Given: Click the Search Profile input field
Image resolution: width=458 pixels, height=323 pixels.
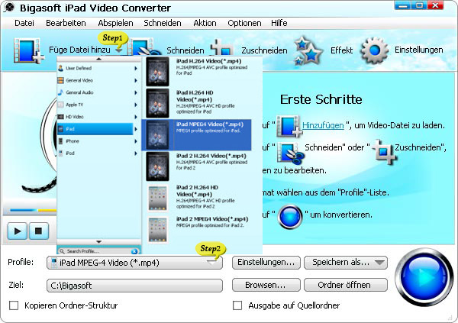Looking at the screenshot, I should pyautogui.click(x=98, y=251).
